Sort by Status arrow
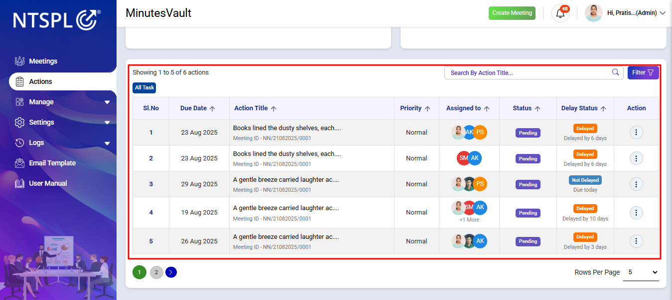The height and width of the screenshot is (300, 672). click(538, 108)
